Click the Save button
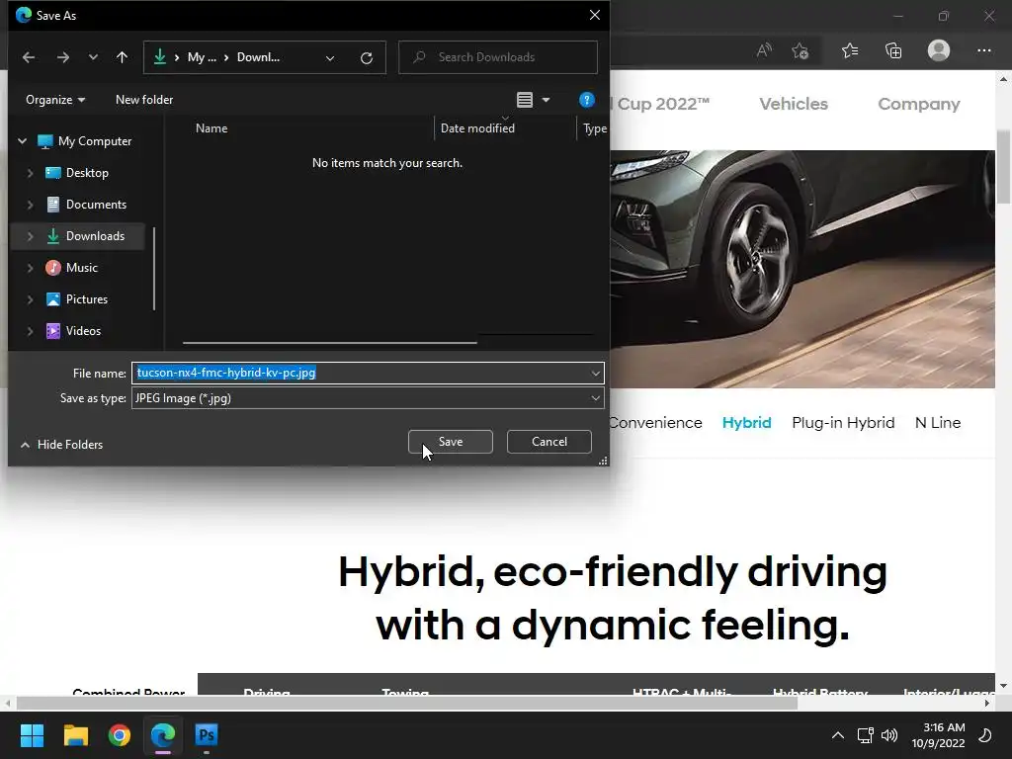Image resolution: width=1012 pixels, height=759 pixels. point(451,442)
